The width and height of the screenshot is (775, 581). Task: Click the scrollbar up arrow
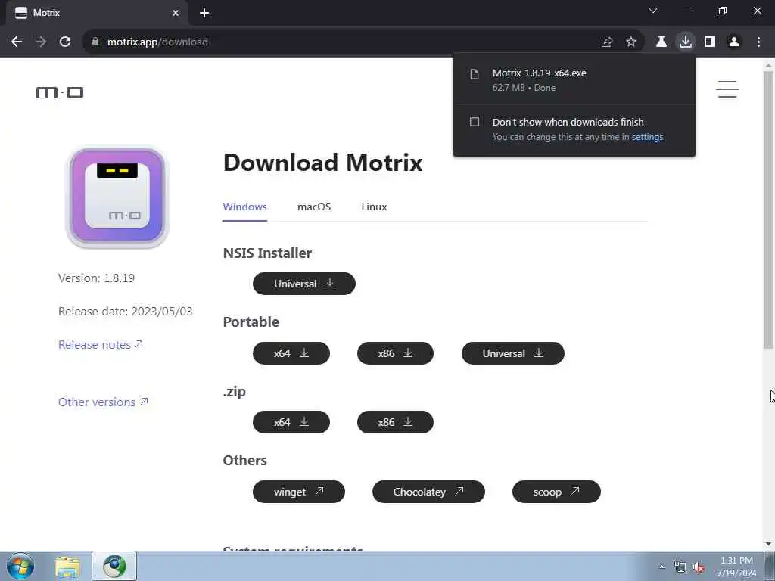coord(768,65)
